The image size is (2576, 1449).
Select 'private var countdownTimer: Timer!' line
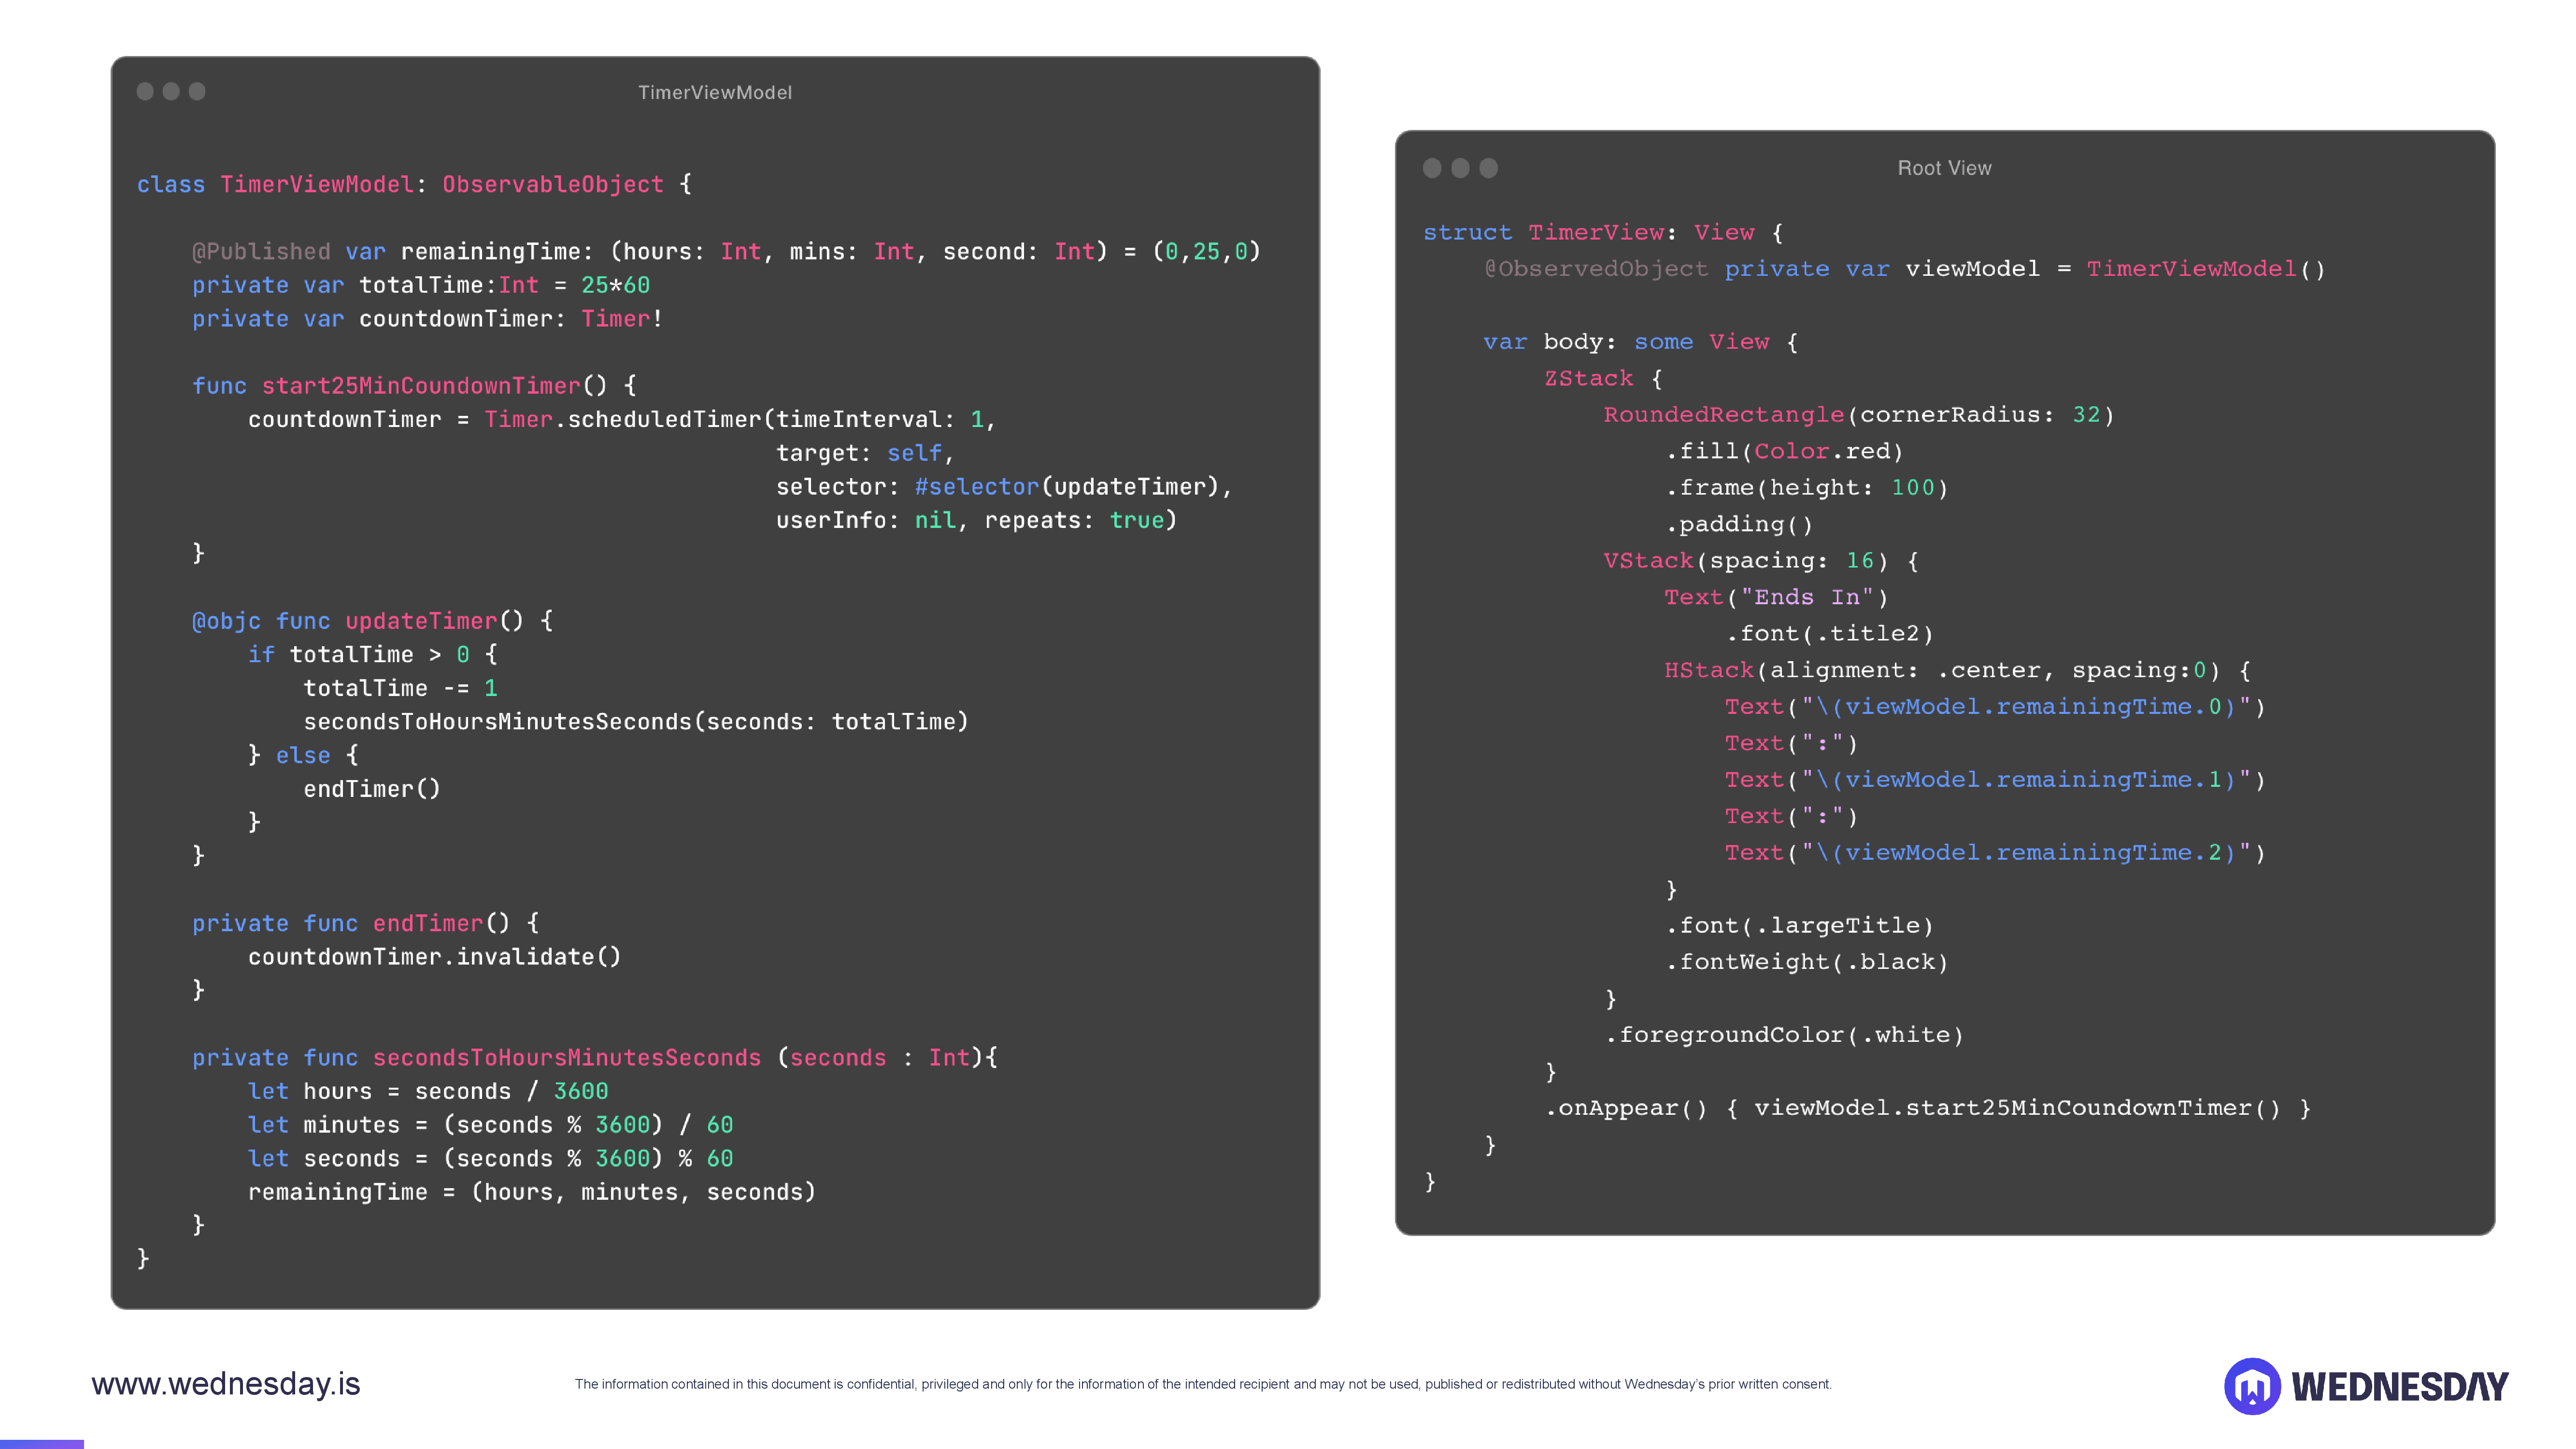(427, 319)
